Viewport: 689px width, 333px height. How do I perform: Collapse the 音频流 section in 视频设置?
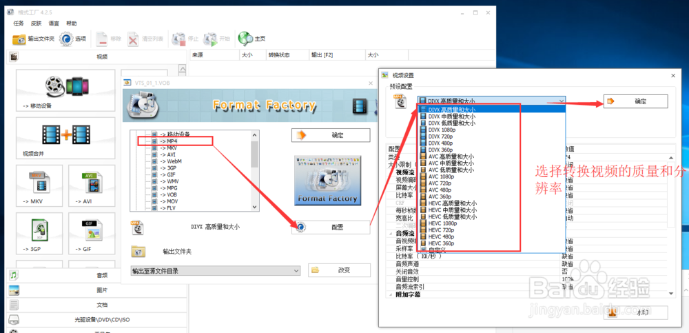(391, 234)
